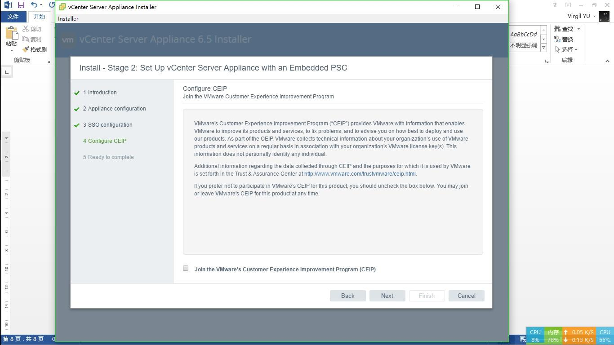
Task: Cancel the vCenter installer wizard
Action: pos(466,296)
